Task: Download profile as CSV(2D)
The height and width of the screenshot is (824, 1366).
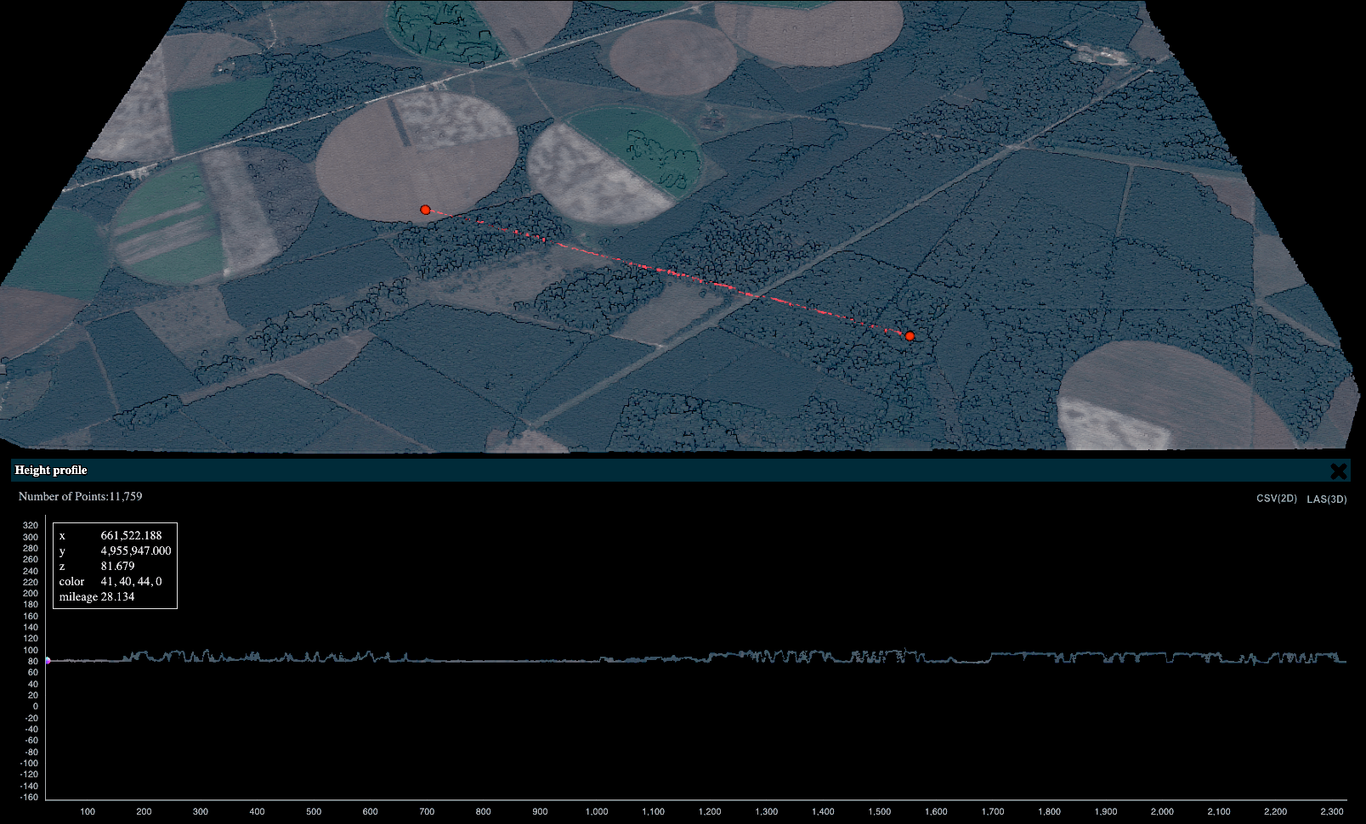Action: [x=1277, y=499]
